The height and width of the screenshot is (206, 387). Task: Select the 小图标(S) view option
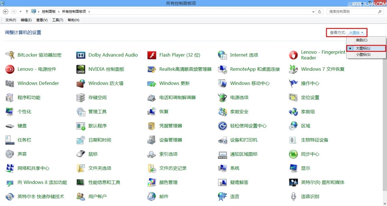(366, 55)
